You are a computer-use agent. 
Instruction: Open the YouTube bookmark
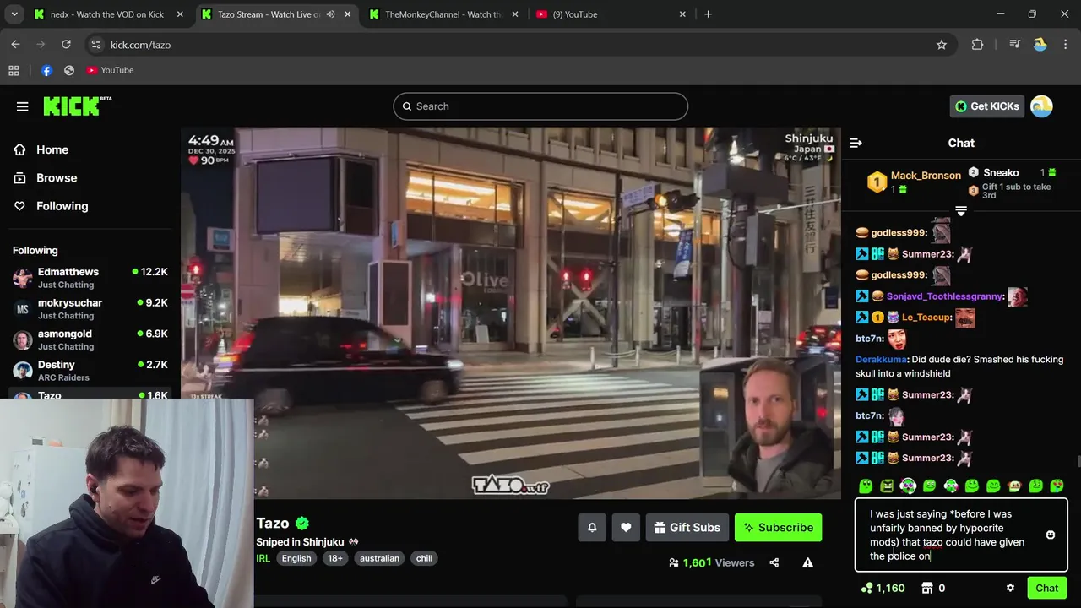pyautogui.click(x=110, y=70)
